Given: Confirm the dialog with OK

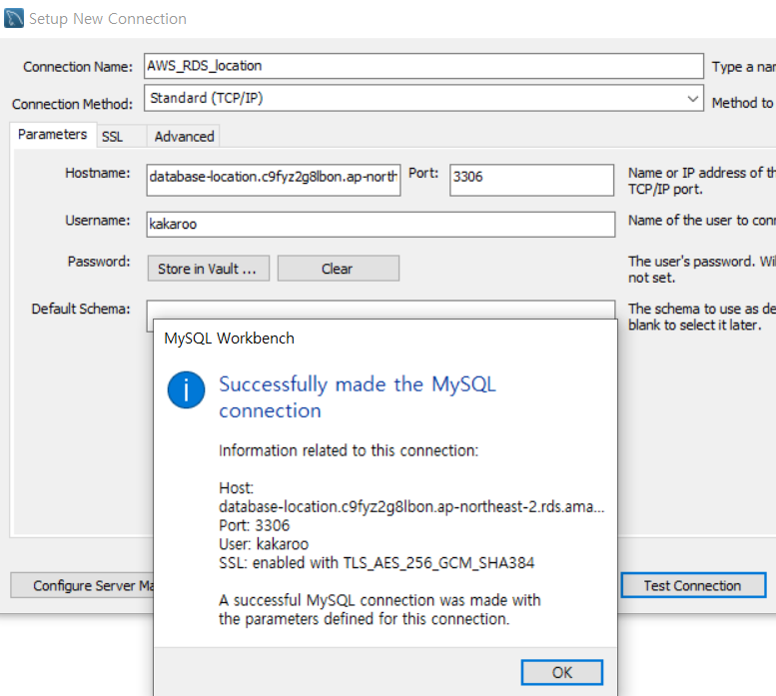Looking at the screenshot, I should [561, 673].
